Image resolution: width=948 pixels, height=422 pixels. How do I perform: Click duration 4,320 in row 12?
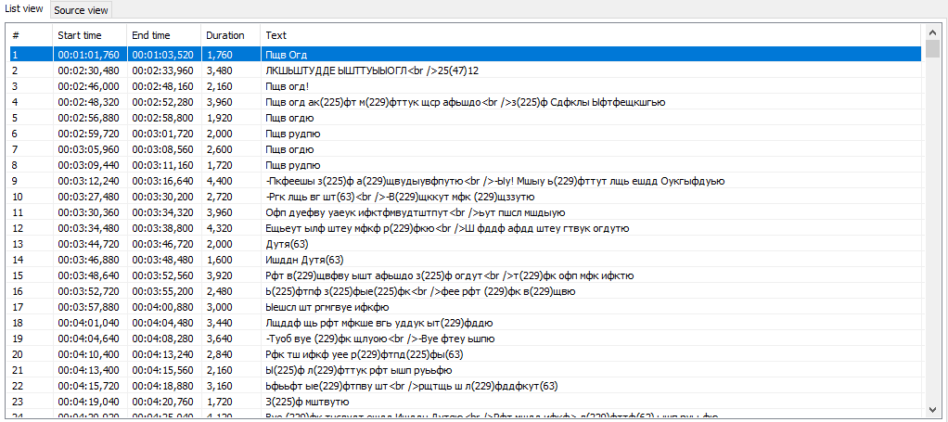219,228
